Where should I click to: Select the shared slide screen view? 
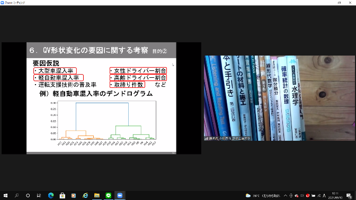pyautogui.click(x=101, y=98)
